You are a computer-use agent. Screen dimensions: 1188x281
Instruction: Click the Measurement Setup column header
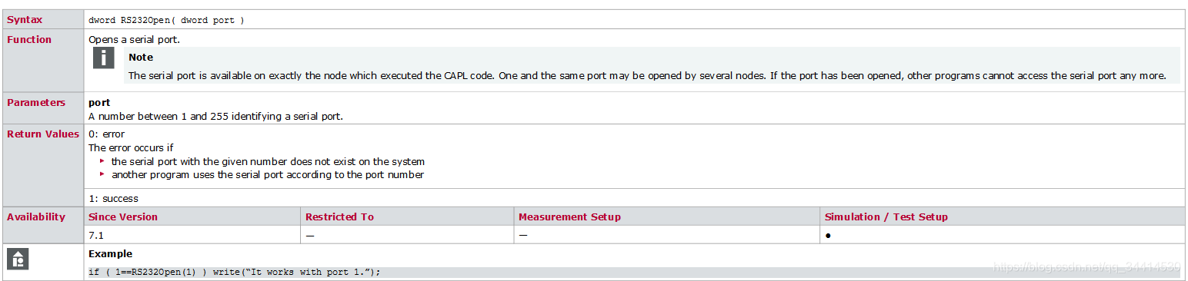pyautogui.click(x=569, y=217)
